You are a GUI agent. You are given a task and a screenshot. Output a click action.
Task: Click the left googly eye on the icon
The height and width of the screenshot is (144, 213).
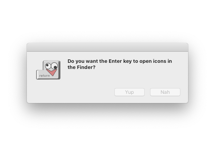pos(48,66)
